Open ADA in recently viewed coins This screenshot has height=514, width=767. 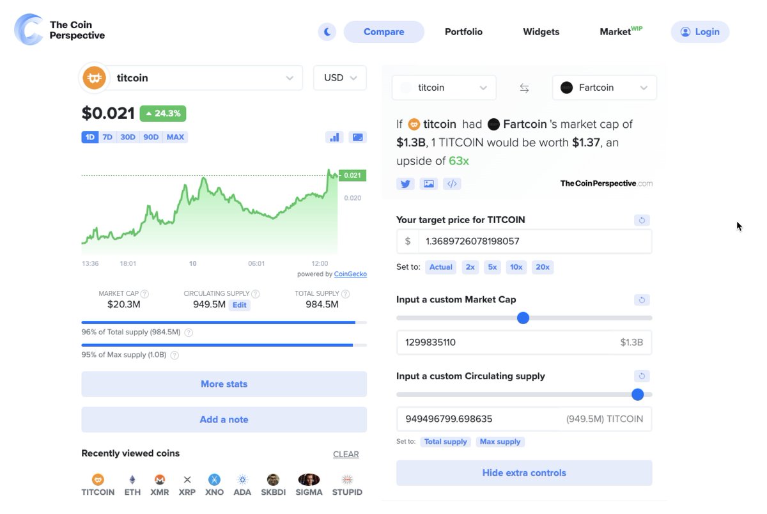click(242, 485)
